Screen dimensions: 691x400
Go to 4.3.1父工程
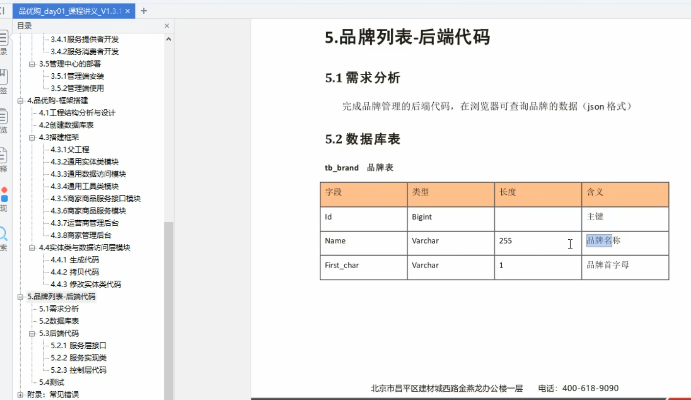[x=70, y=149]
